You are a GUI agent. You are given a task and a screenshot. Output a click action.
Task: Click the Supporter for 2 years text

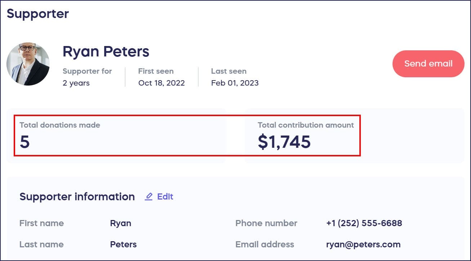[76, 83]
